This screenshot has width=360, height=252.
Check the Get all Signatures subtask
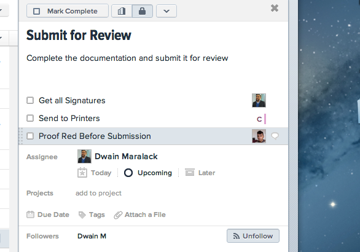[x=30, y=100]
